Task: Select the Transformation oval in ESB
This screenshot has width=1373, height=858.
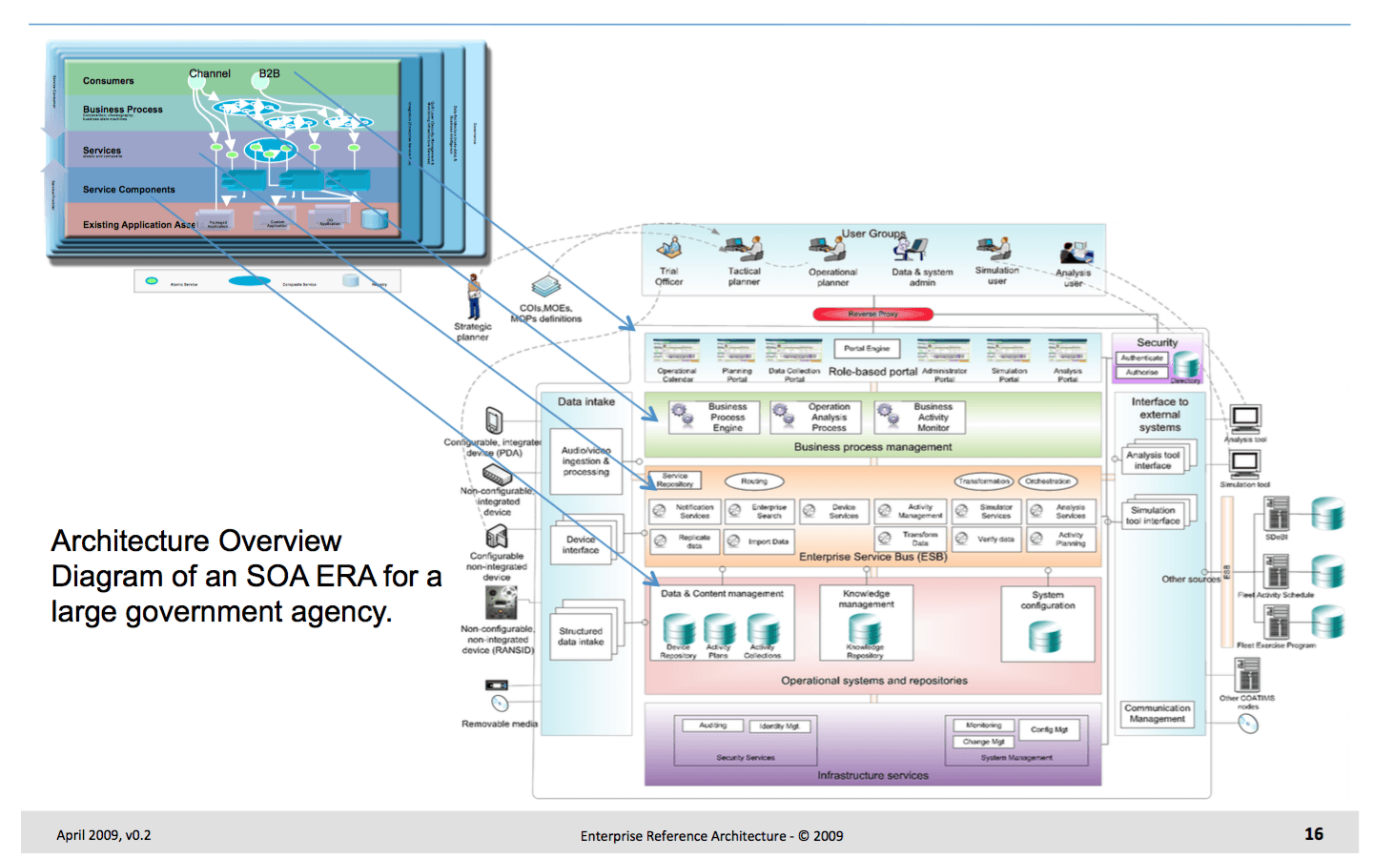Action: click(984, 481)
